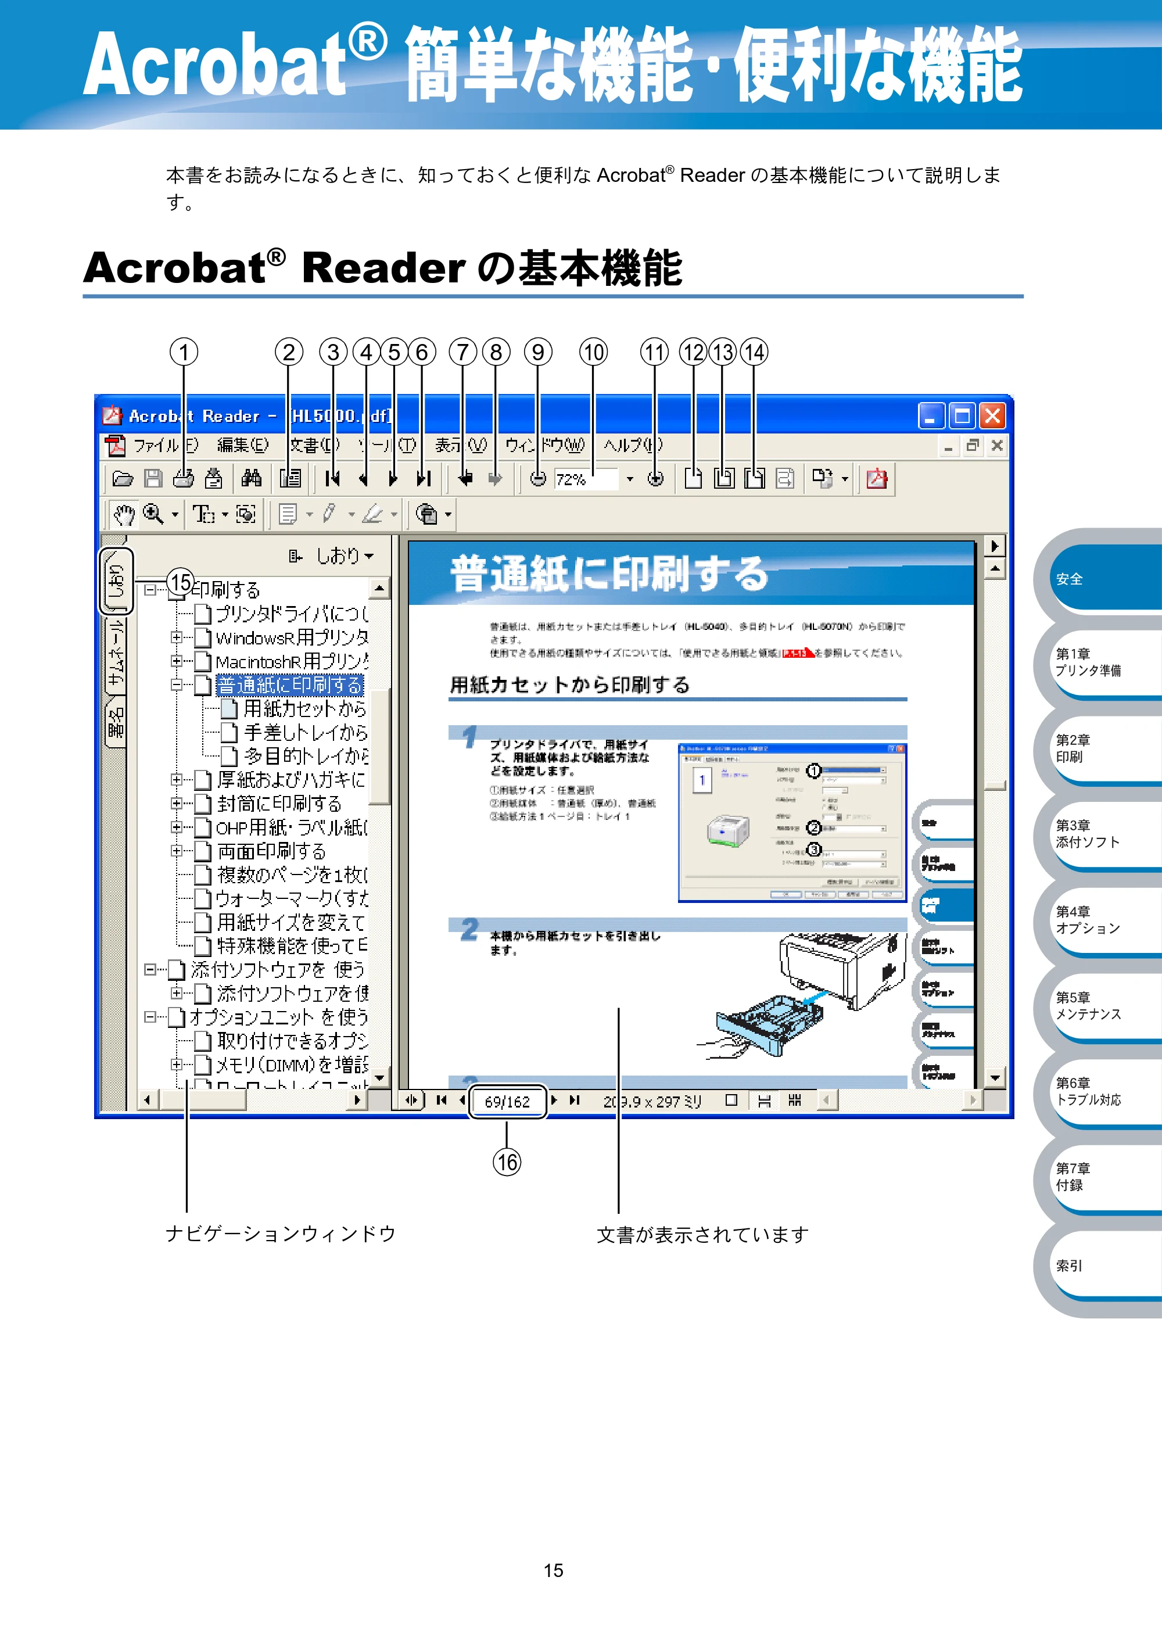
Task: Click the status bar first page icon
Action: [x=442, y=1100]
